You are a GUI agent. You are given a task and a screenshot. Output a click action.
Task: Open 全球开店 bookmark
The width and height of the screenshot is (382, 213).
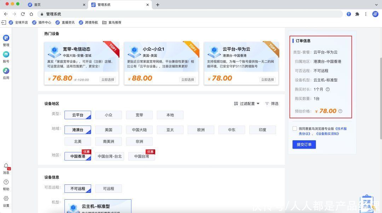click(x=18, y=22)
